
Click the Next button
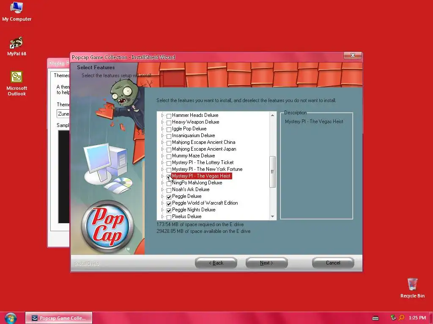(266, 263)
